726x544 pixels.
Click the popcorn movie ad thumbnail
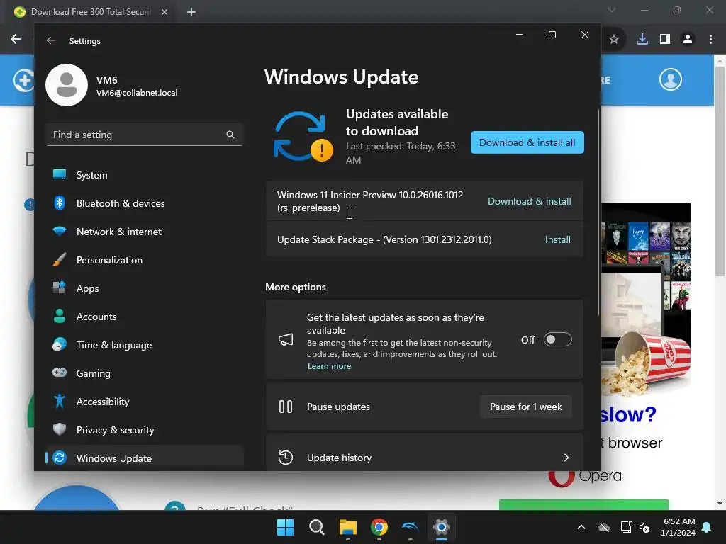(646, 300)
